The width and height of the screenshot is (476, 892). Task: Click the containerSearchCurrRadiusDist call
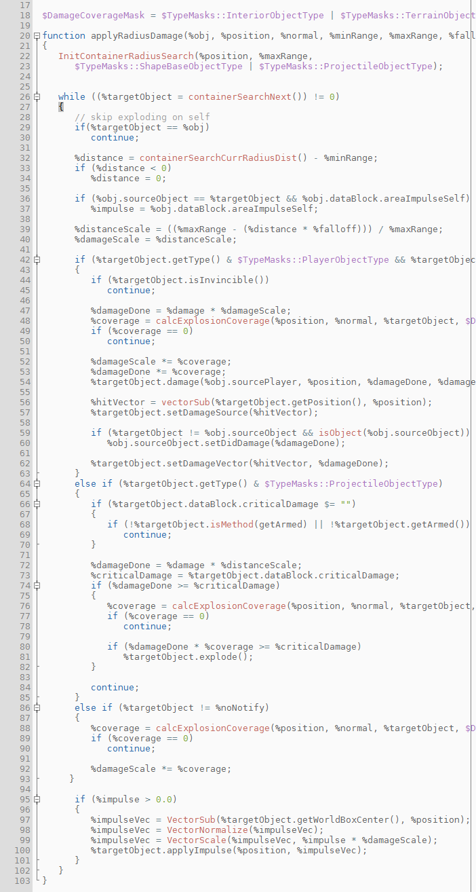pos(218,157)
